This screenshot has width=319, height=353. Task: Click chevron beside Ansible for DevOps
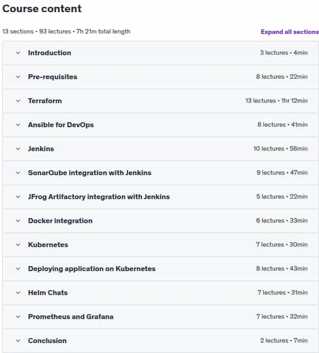coord(18,125)
